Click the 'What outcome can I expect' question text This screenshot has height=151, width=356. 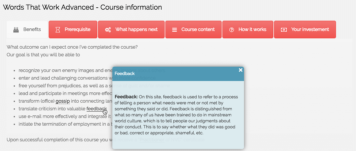[x=72, y=47]
